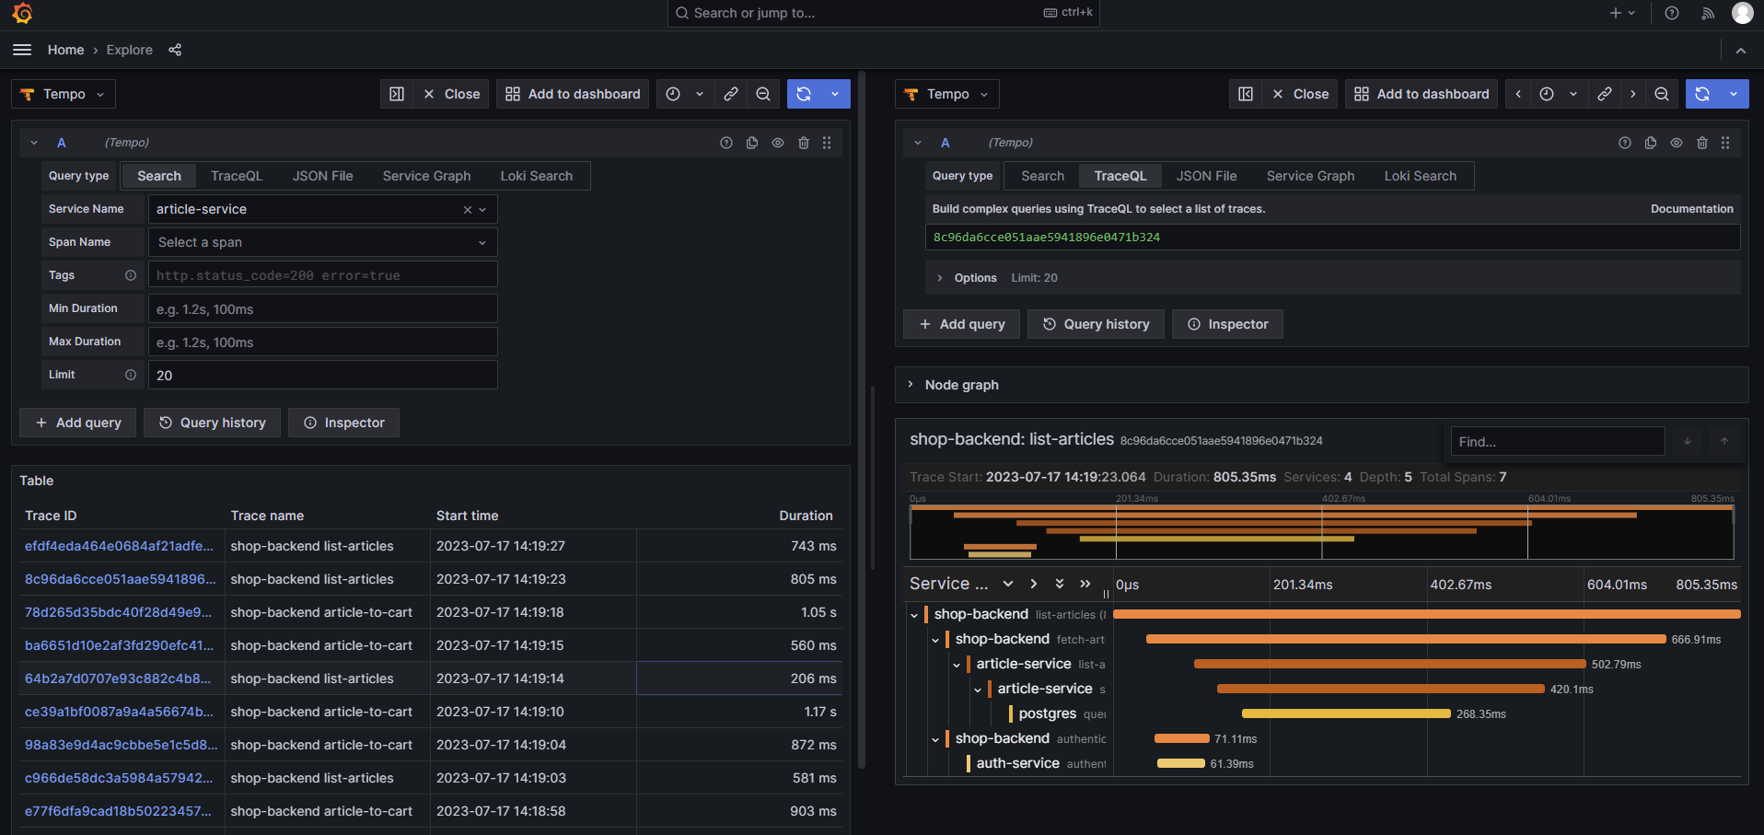Open the hamburger navigation menu
This screenshot has height=835, width=1764.
(22, 50)
